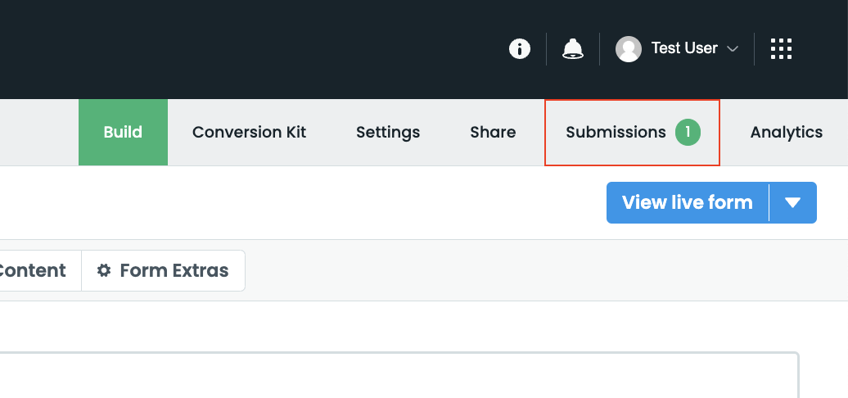Click the blank toolbar area beside Form Extras
Viewport: 848px width, 398px height.
pyautogui.click(x=532, y=270)
